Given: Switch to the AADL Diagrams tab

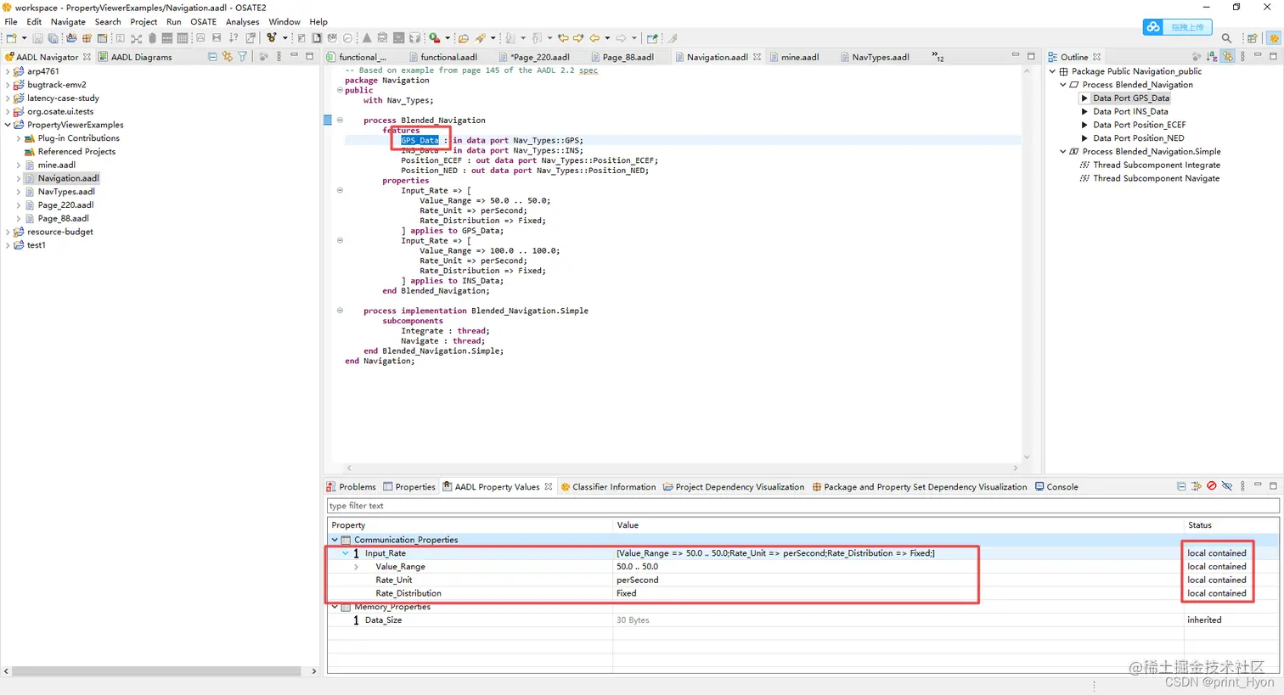Looking at the screenshot, I should pos(135,57).
